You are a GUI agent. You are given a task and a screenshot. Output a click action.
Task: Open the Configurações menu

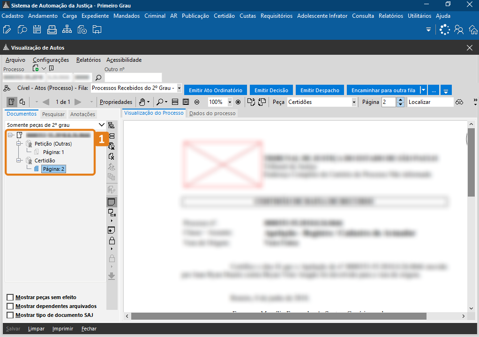pyautogui.click(x=51, y=60)
